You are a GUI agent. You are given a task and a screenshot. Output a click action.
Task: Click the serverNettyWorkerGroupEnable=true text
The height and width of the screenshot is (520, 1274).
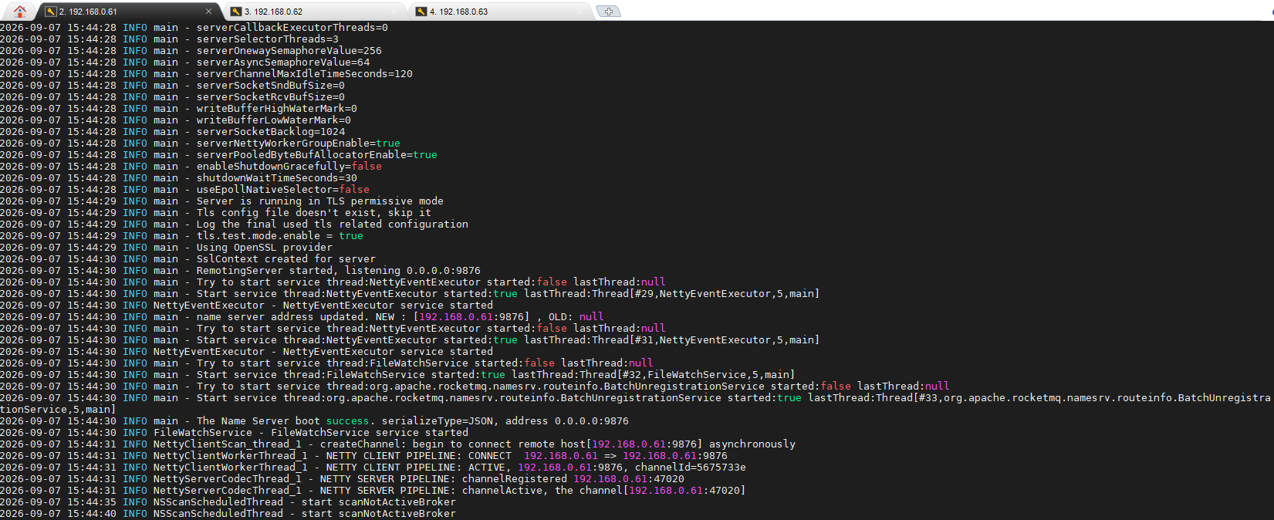click(x=299, y=144)
